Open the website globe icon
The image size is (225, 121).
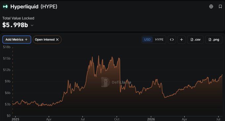[x=211, y=7]
